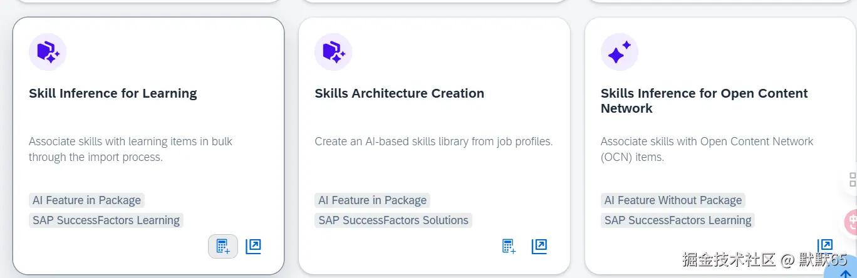Click calculator icon on Skills Architecture Creation card
This screenshot has height=278, width=857.
click(509, 246)
